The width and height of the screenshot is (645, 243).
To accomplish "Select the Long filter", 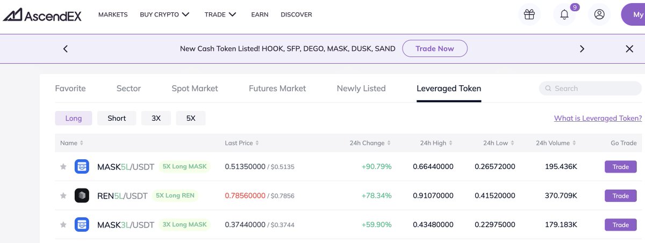I will coord(74,118).
